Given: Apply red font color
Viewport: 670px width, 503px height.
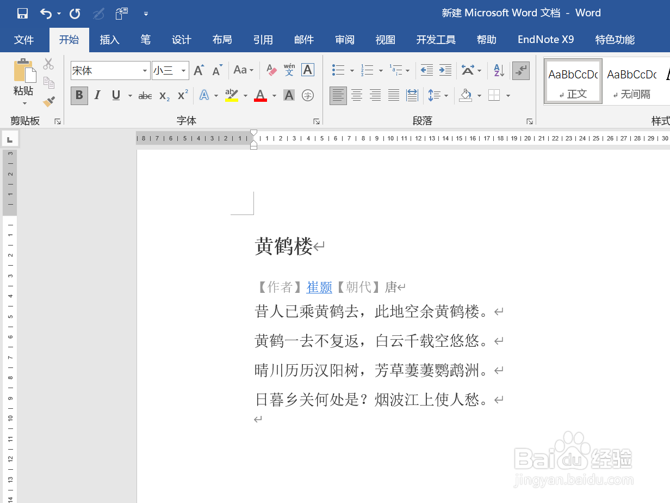Looking at the screenshot, I should pyautogui.click(x=260, y=96).
